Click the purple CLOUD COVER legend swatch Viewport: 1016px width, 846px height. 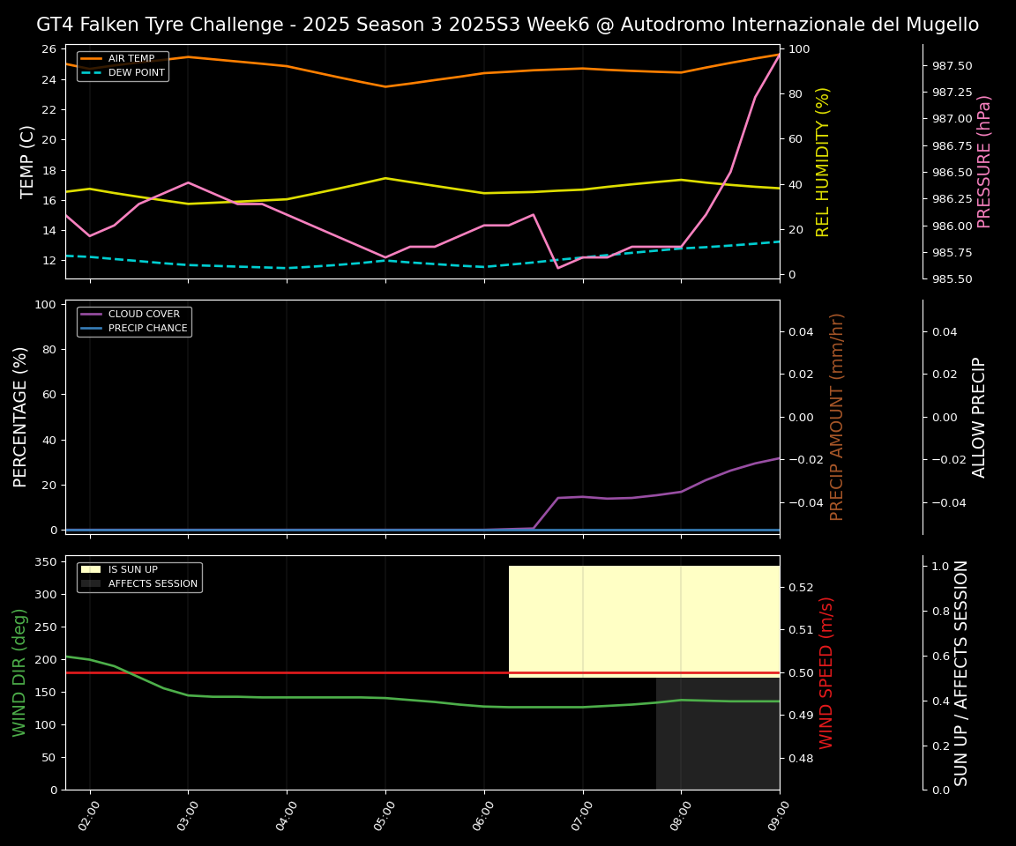(x=92, y=314)
